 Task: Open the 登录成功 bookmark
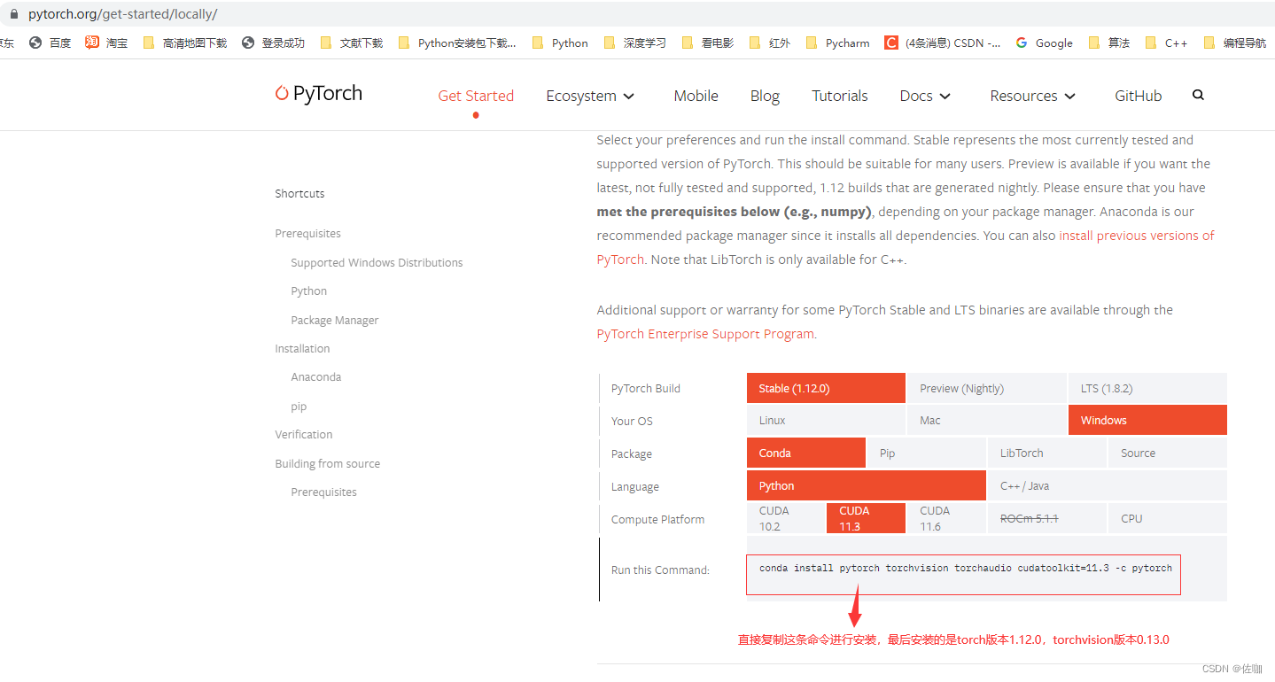click(x=273, y=43)
